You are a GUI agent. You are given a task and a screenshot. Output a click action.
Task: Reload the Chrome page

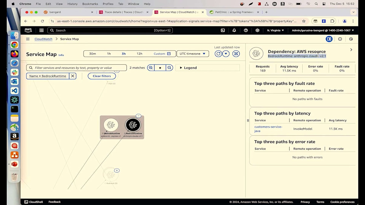pyautogui.click(x=42, y=21)
